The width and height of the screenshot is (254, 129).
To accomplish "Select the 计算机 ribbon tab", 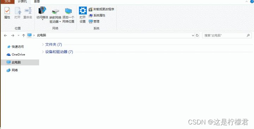I will pos(22,2).
